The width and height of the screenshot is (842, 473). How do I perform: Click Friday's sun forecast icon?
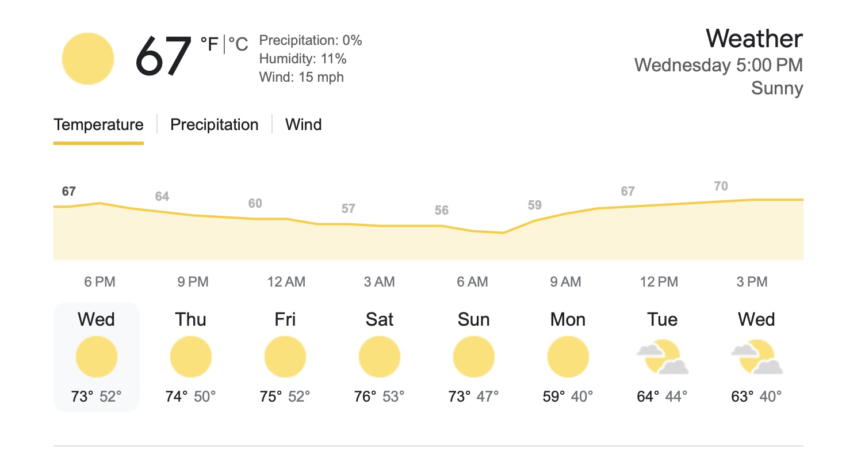click(x=285, y=357)
